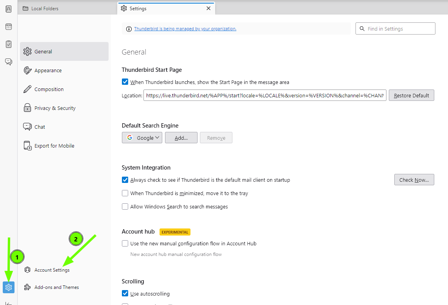Click the Remove search engine button
Screen dimensions: 448x305
point(216,138)
